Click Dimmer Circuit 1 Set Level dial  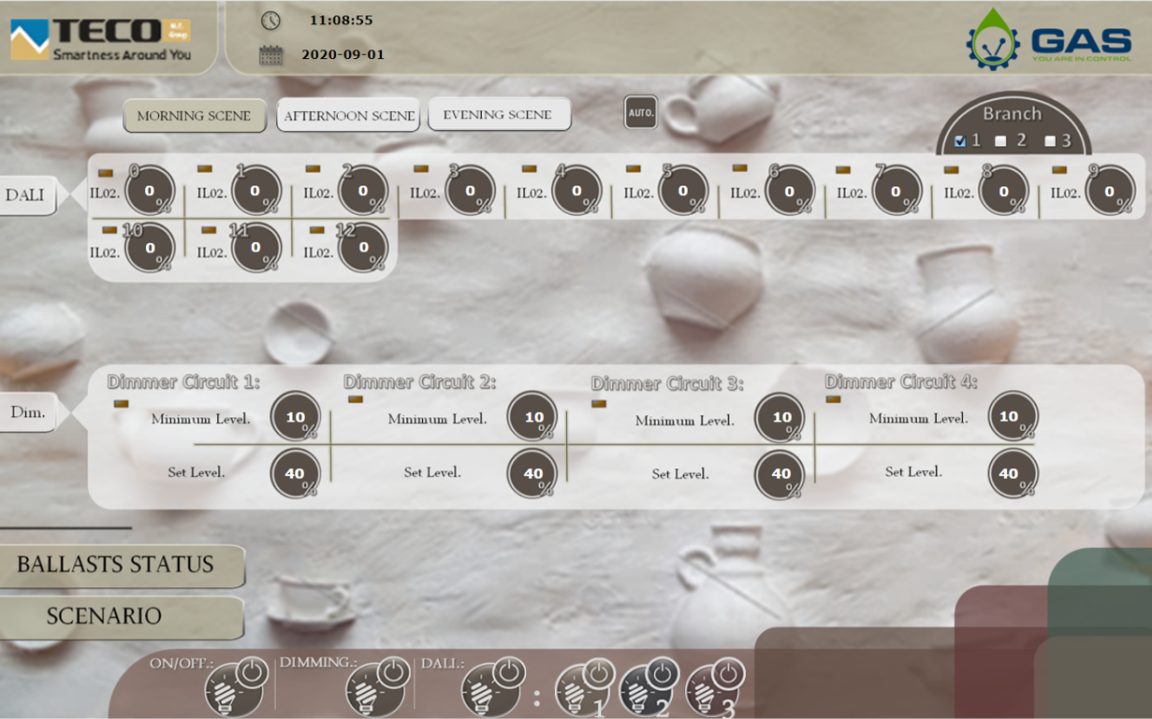click(295, 473)
